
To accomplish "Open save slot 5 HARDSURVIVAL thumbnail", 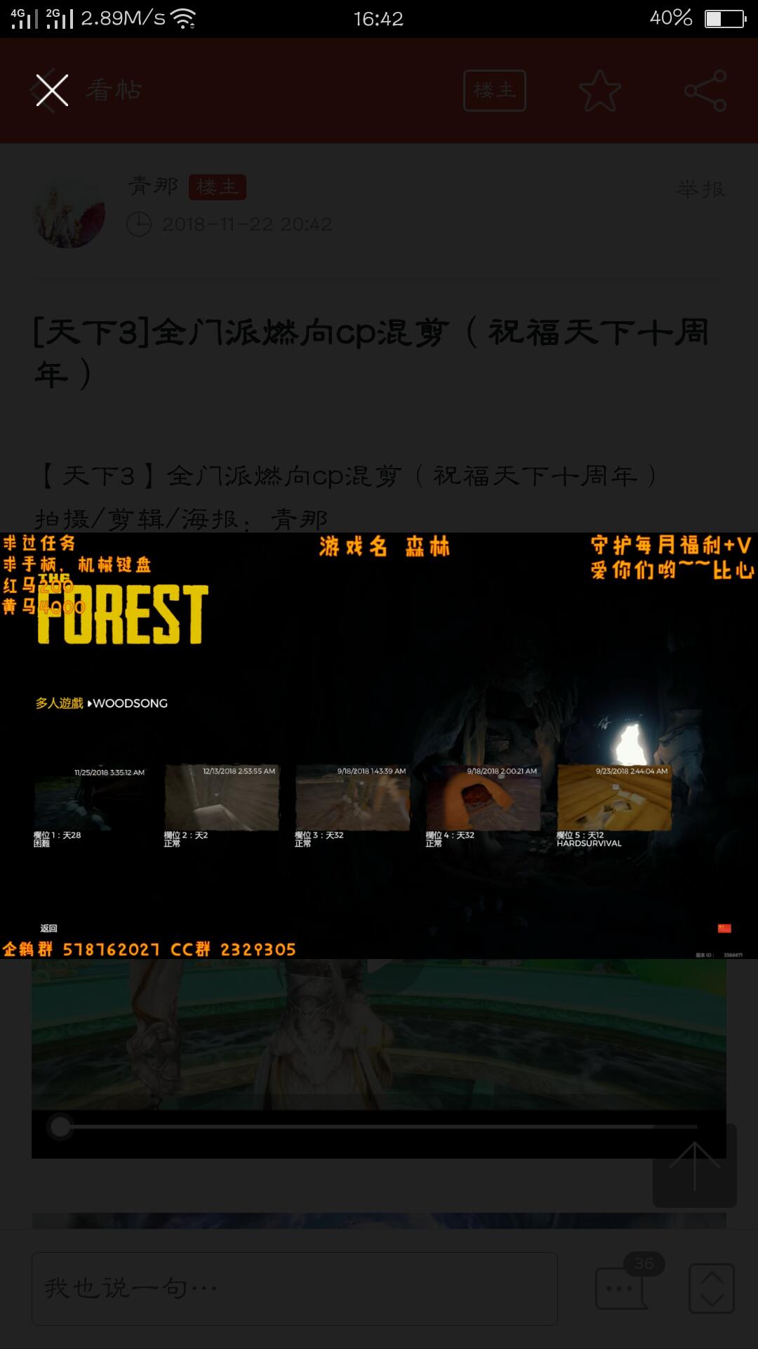I will click(x=614, y=797).
